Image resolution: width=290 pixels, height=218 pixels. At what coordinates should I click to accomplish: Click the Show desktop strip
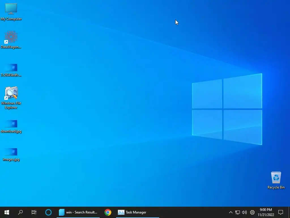coord(289,212)
